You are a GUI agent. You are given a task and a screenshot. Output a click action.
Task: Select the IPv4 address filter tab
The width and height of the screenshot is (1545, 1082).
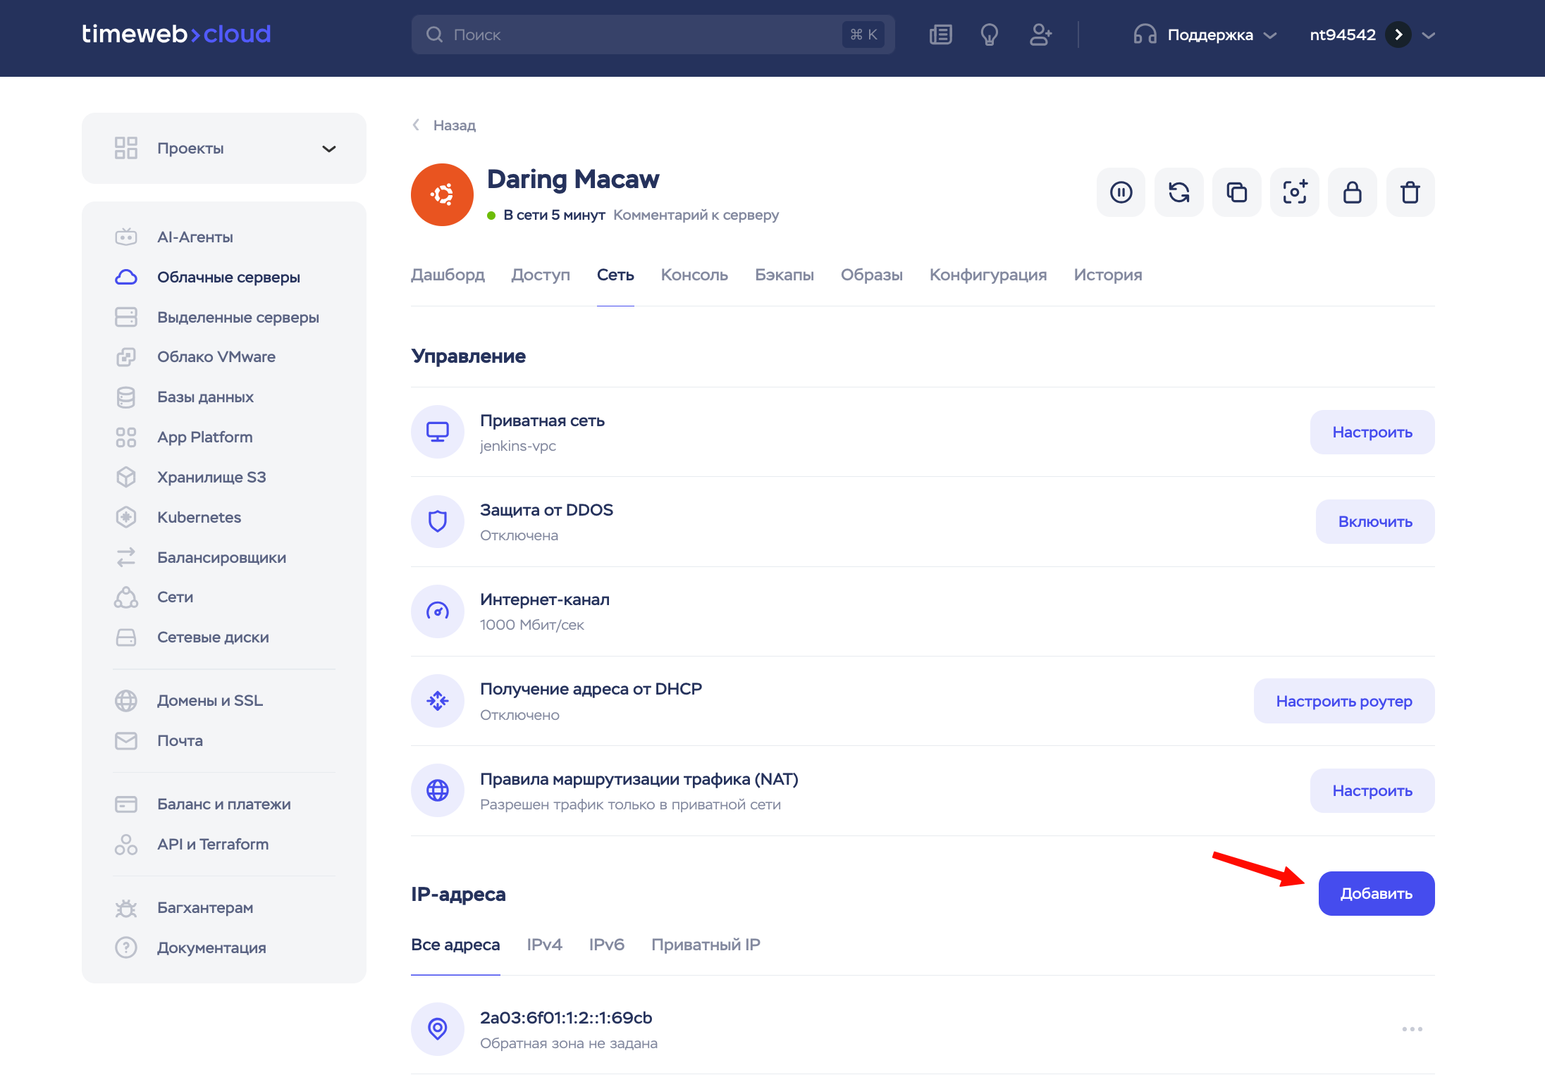(544, 945)
